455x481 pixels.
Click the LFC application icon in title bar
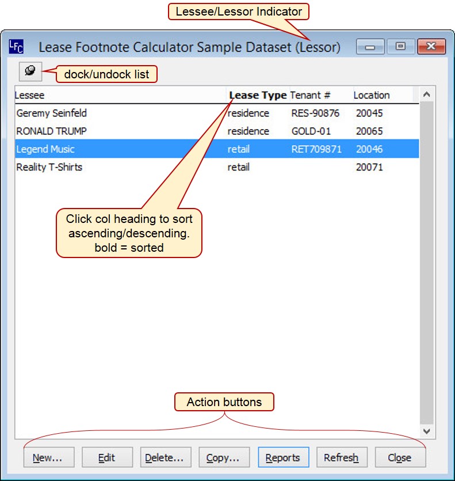pyautogui.click(x=16, y=47)
